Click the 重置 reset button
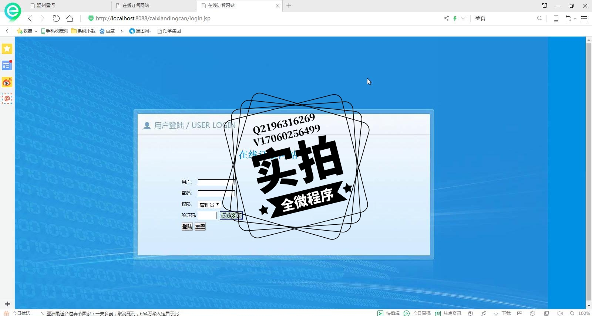Screen dimensions: 592x316 (200, 227)
